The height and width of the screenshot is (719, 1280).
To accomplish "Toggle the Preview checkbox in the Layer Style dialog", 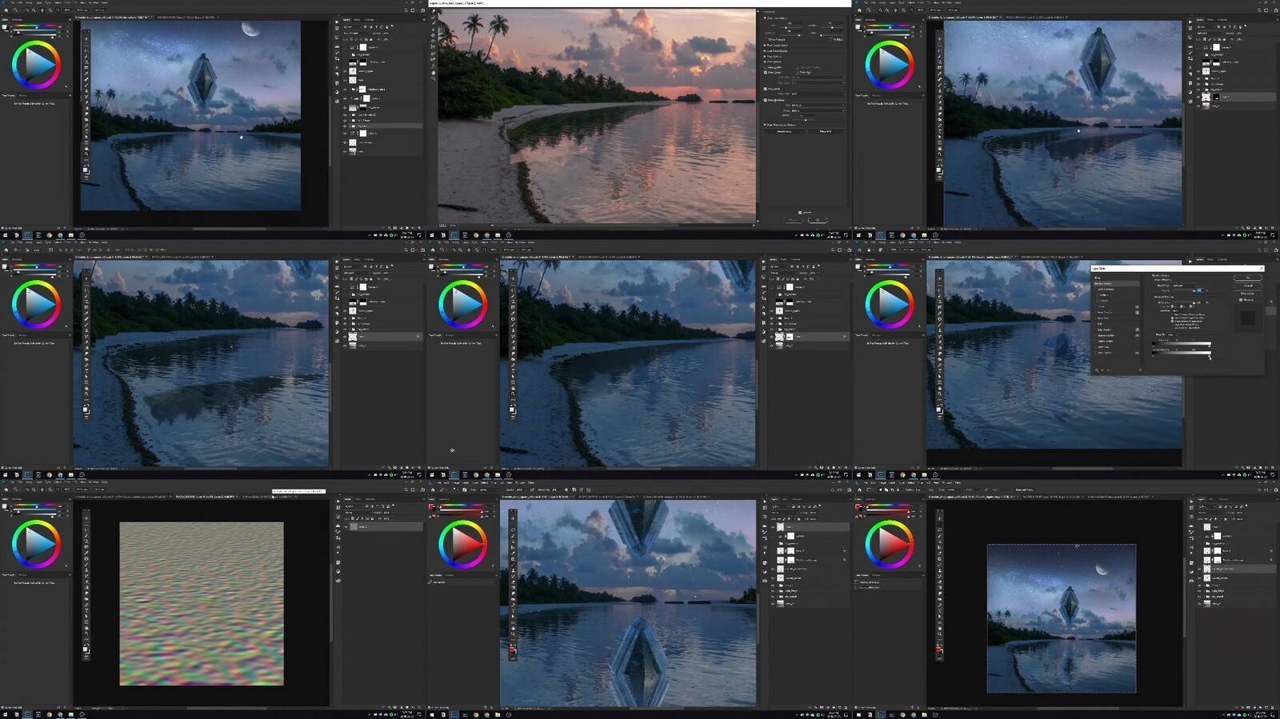I will (x=1241, y=300).
